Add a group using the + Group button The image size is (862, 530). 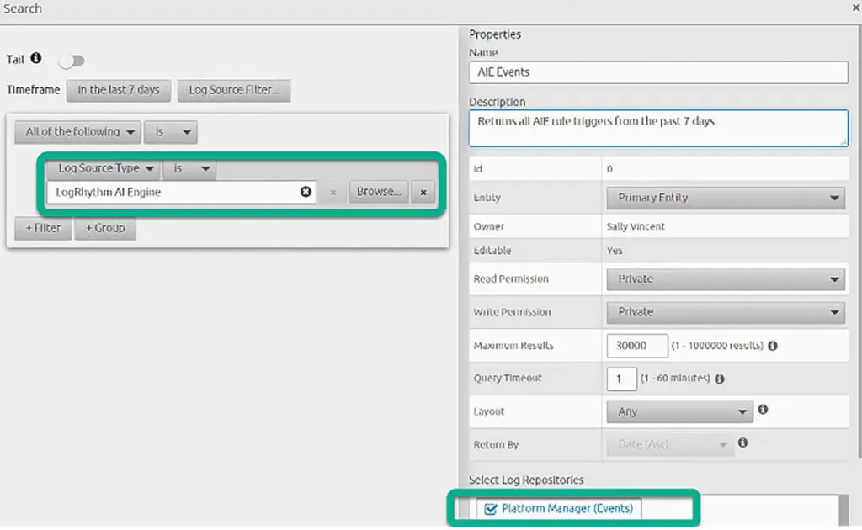pos(104,227)
